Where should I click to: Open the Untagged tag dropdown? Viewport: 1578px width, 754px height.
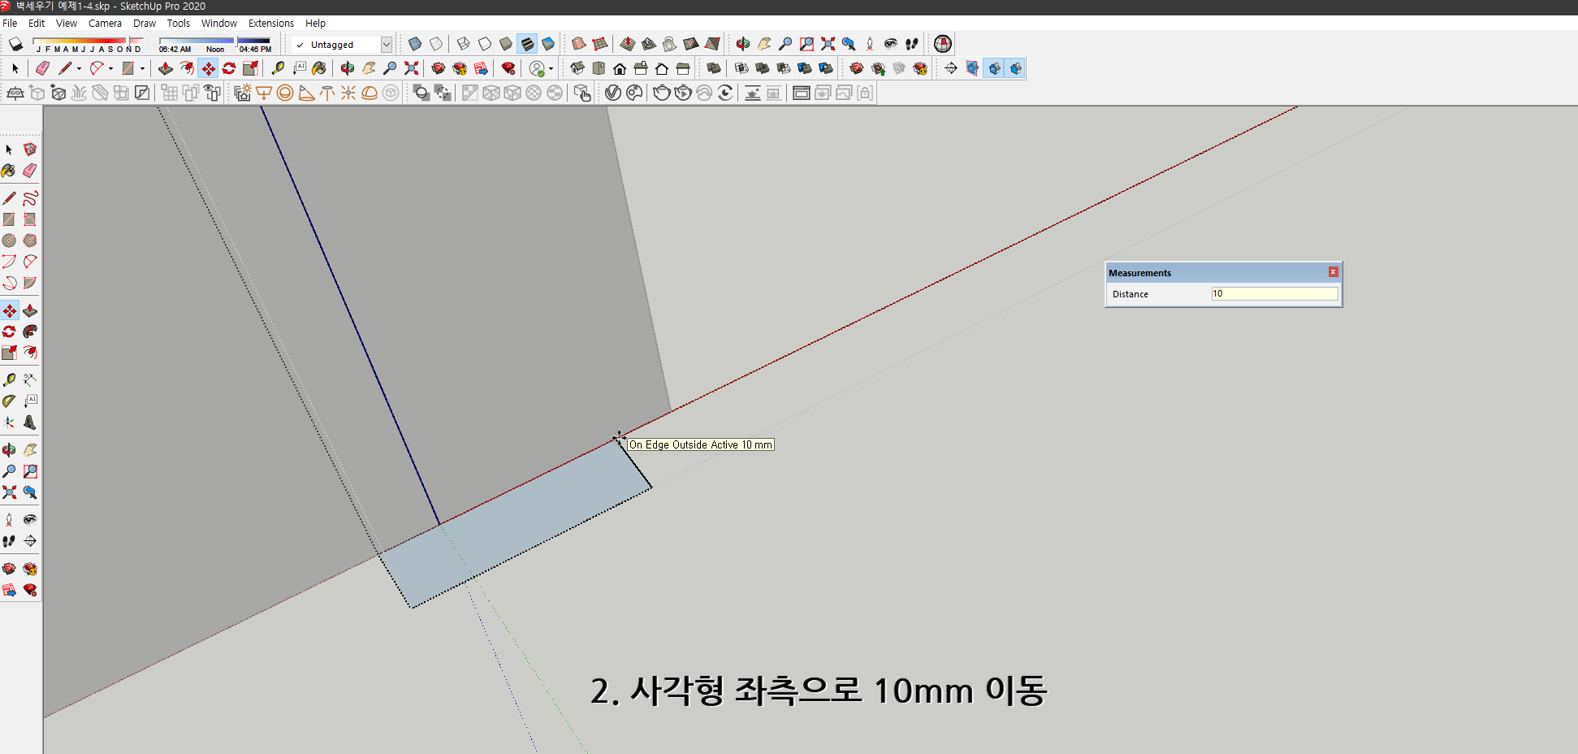[387, 45]
